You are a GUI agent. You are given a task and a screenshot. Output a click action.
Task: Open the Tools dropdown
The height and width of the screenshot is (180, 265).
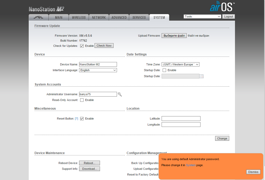click(x=202, y=16)
